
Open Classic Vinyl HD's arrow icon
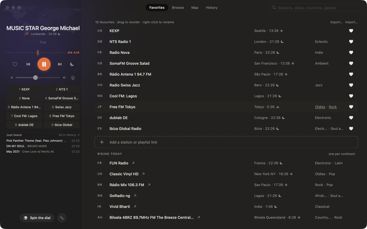pyautogui.click(x=143, y=174)
